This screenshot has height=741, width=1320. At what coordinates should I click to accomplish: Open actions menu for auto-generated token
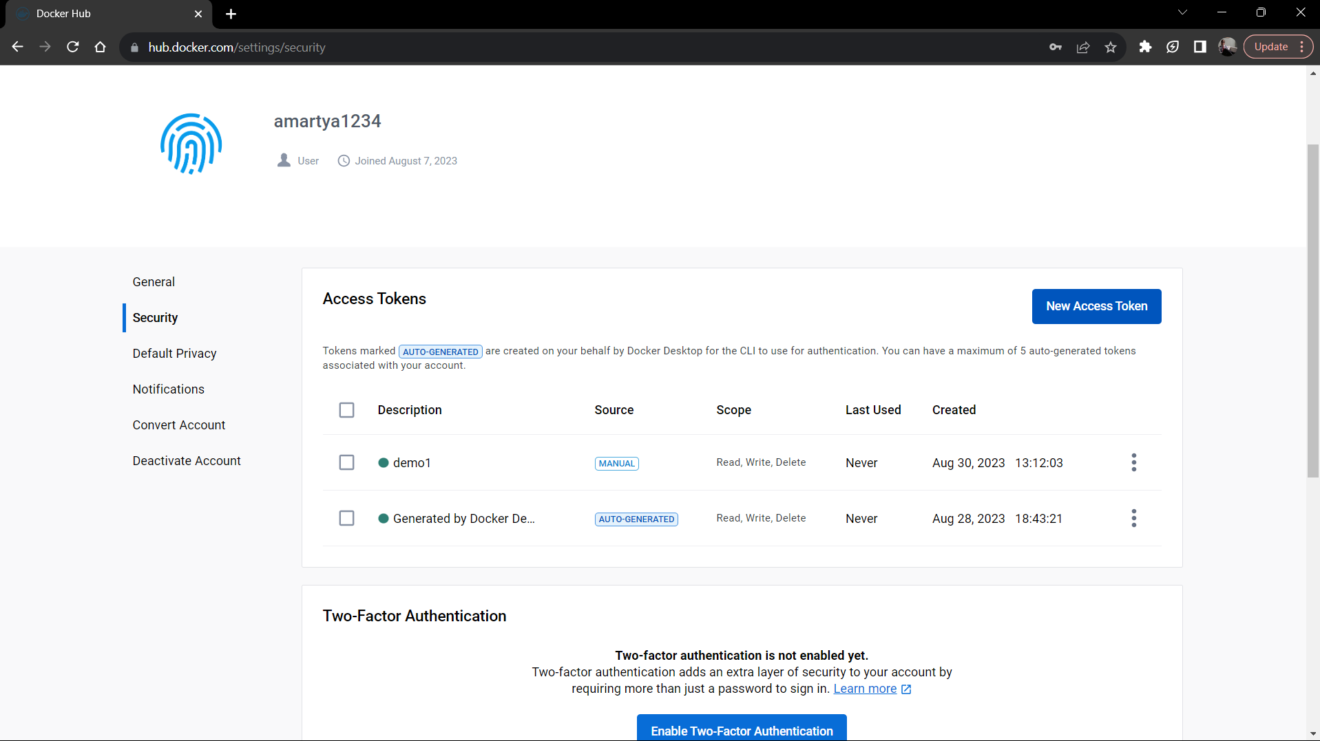click(x=1133, y=518)
